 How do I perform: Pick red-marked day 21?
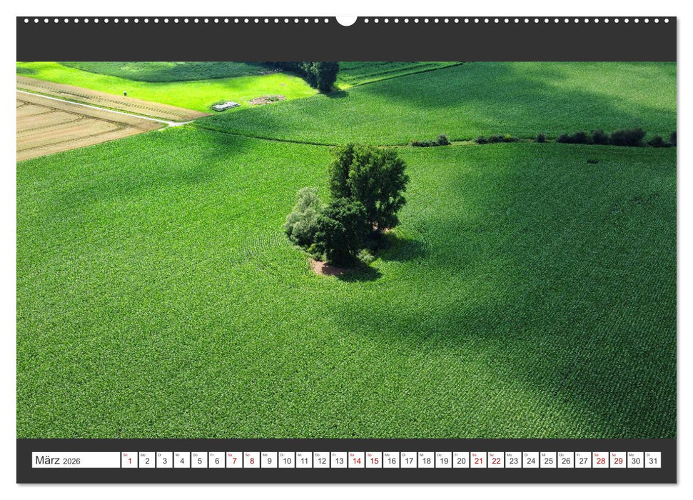point(478,461)
